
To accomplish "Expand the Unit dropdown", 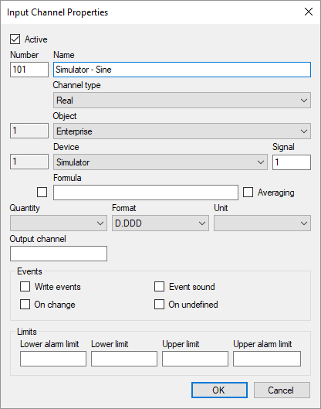I will point(262,223).
